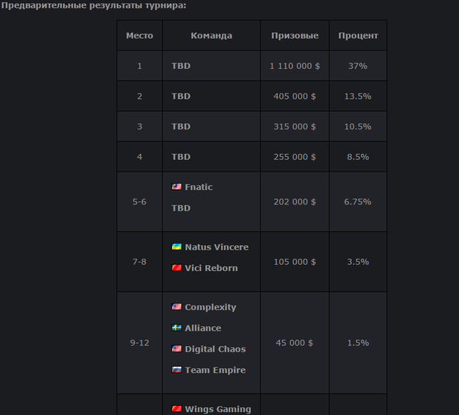Open the Wings Gaming team link

click(217, 409)
